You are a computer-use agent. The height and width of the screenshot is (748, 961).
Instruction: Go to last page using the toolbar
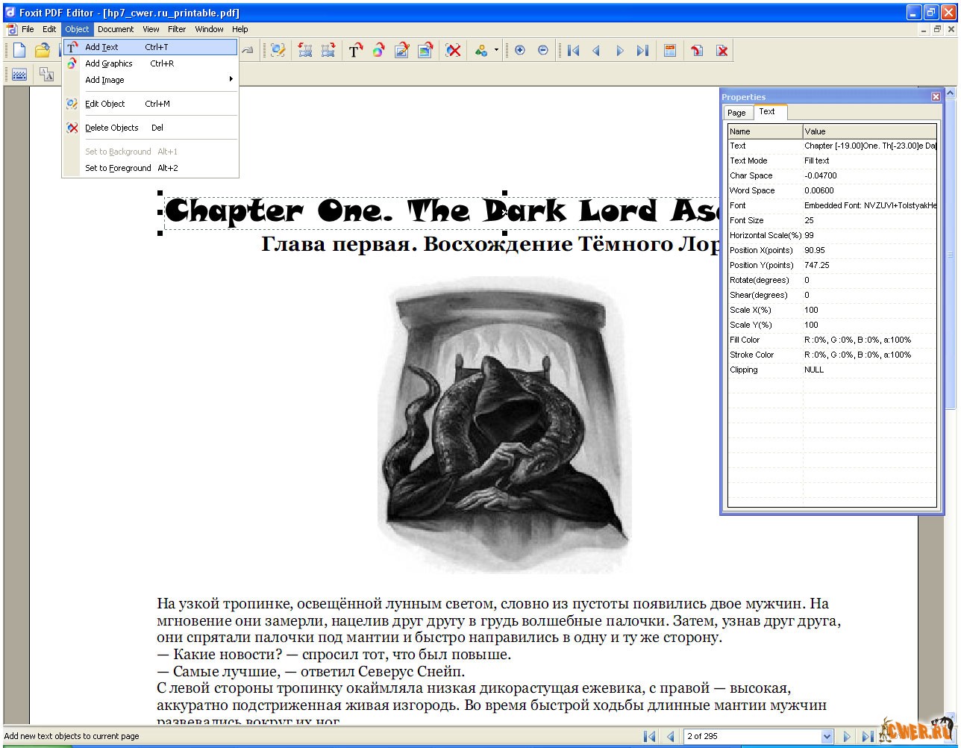coord(642,50)
